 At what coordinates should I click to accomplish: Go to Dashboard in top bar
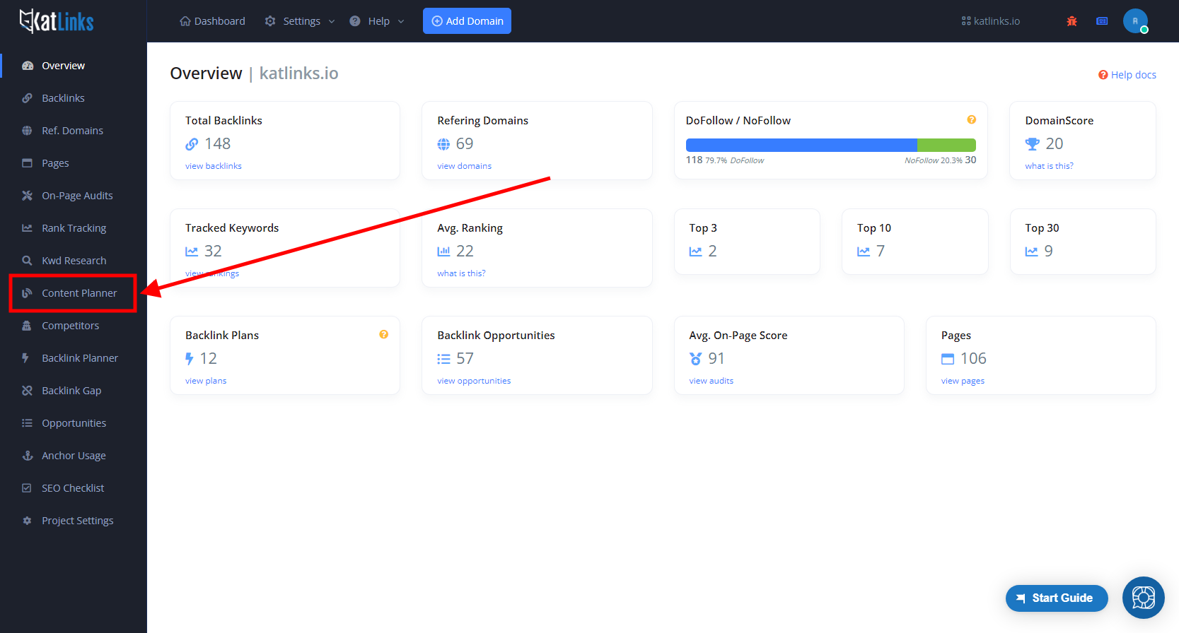(212, 21)
